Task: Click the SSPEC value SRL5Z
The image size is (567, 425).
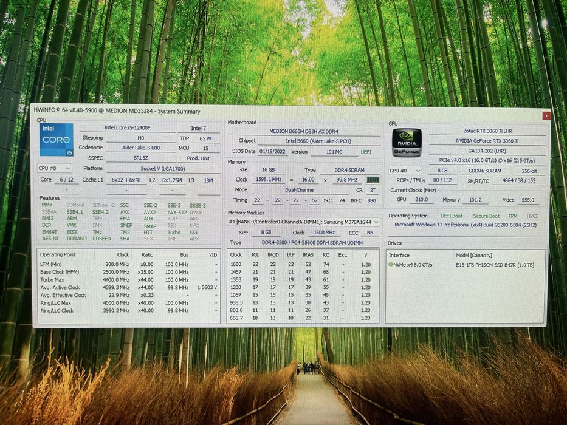Action: [140, 158]
